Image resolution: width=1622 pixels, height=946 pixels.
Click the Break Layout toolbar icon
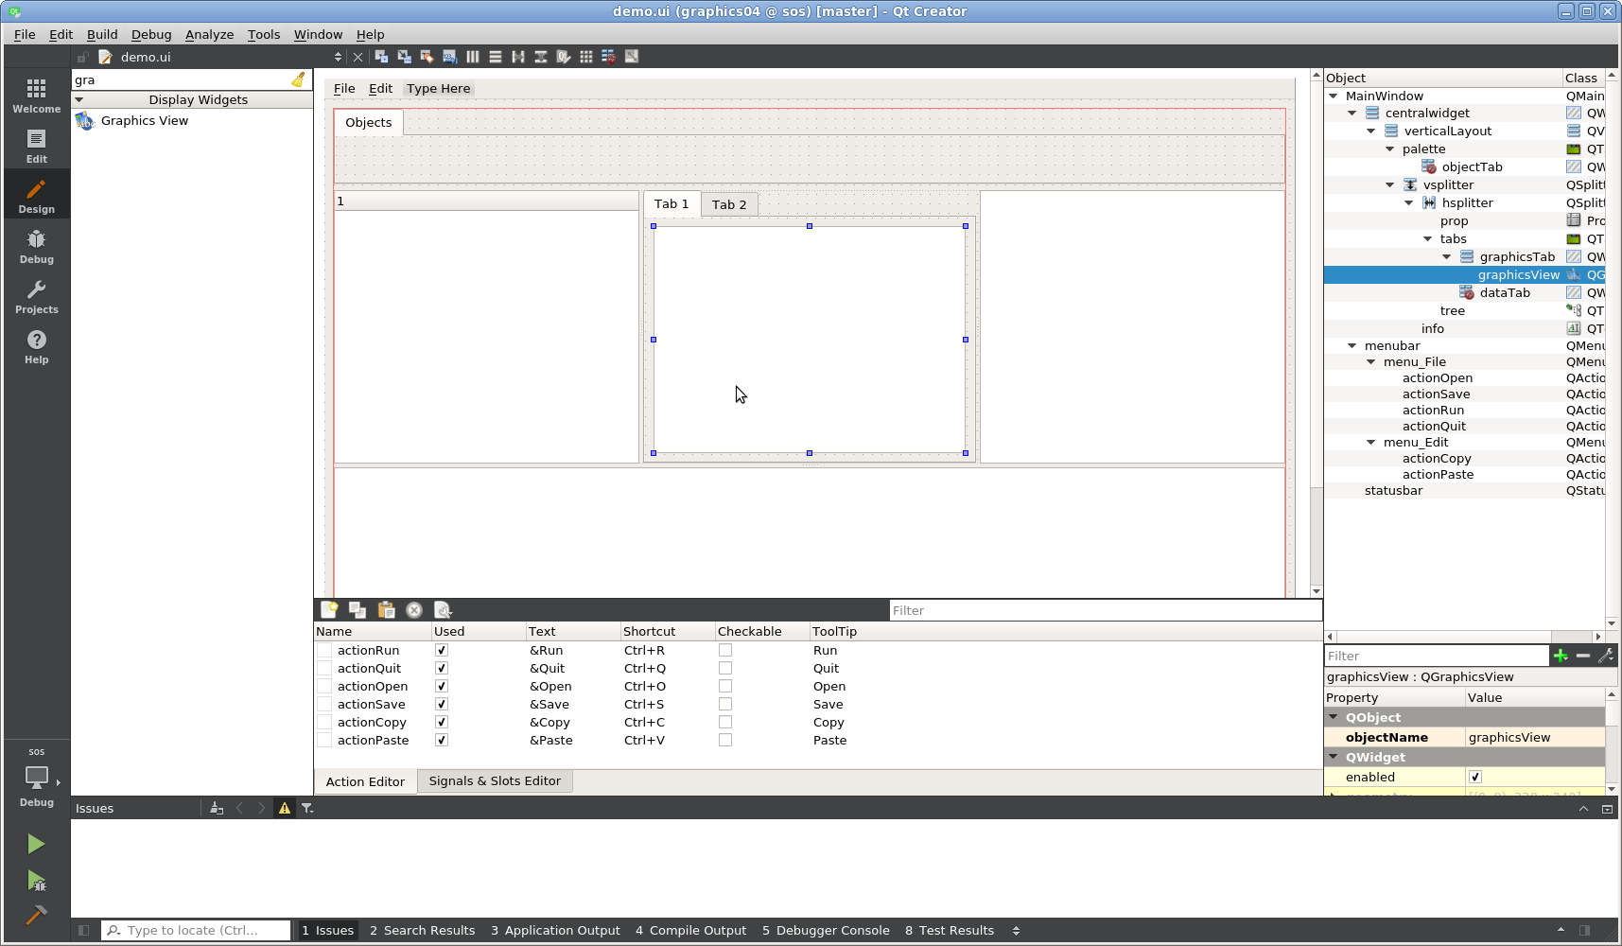(608, 57)
